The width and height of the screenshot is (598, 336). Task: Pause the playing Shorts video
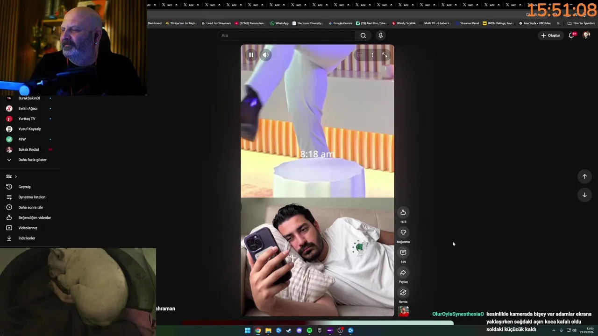[251, 55]
